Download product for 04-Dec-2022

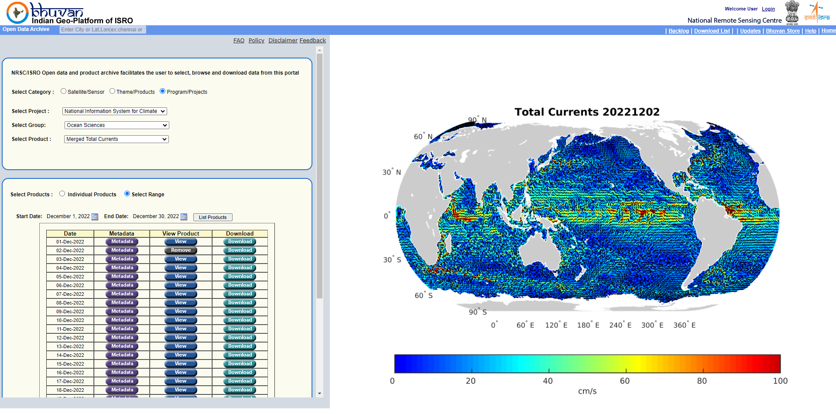tap(240, 268)
